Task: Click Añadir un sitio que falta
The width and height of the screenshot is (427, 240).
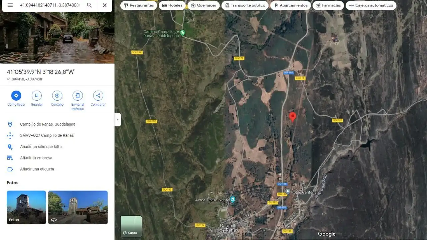Action: [x=57, y=147]
